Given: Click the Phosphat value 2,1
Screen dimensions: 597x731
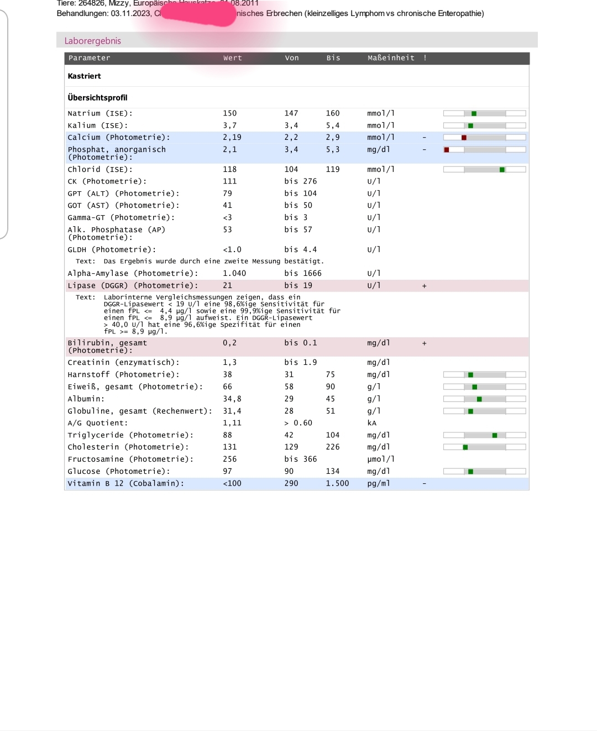Looking at the screenshot, I should click(229, 150).
